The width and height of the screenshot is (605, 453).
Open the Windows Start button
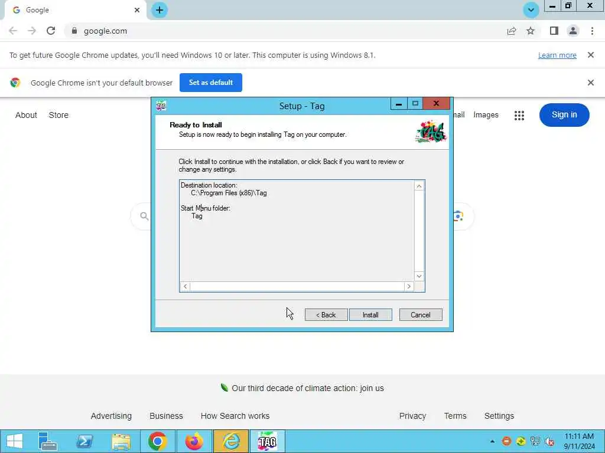tap(15, 441)
